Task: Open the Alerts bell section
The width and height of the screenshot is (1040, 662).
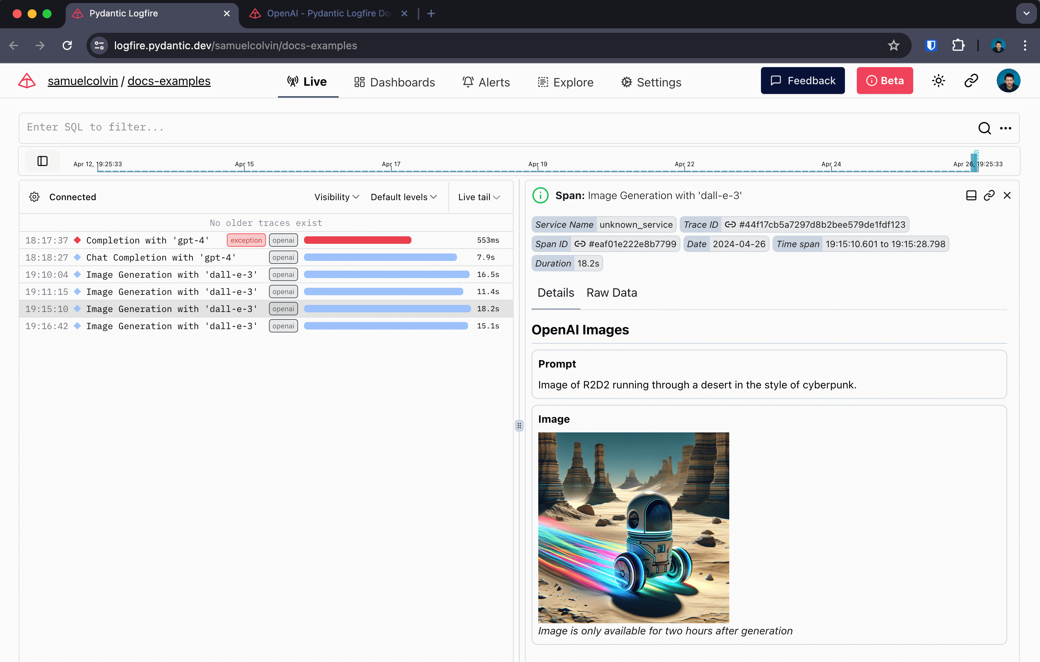Action: point(486,82)
